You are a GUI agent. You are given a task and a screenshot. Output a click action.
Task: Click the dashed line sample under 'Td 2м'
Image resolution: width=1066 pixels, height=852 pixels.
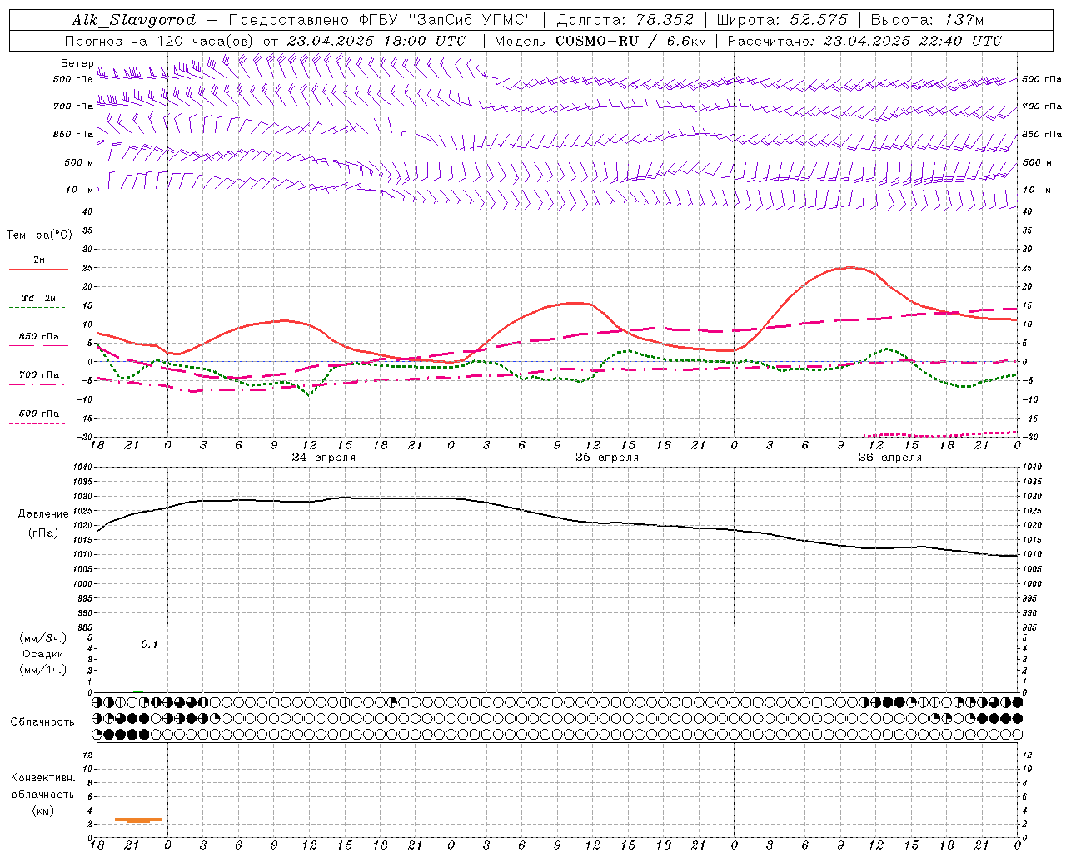pos(38,308)
